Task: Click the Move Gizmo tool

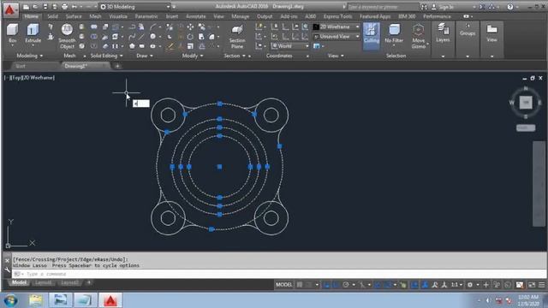Action: tap(418, 36)
